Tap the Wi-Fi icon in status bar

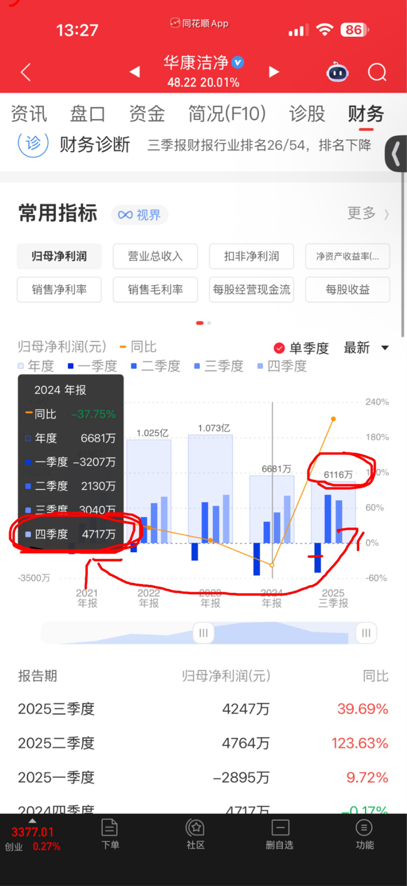pos(324,30)
